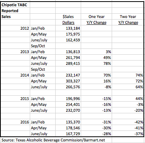Viewport: 145px width, 143px height.
Task: Select the Two Year header cell
Action: [128, 16]
